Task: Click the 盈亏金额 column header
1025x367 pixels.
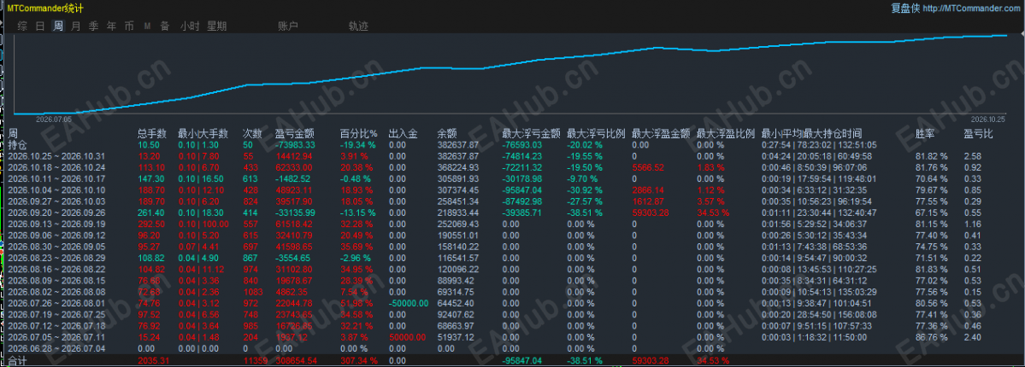Action: (x=296, y=133)
